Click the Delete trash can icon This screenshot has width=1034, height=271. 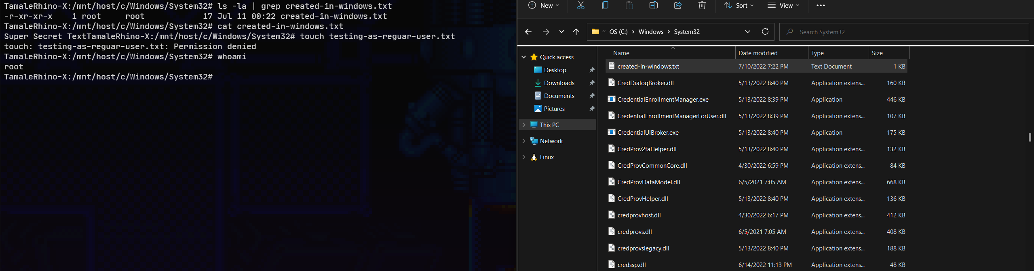(702, 5)
